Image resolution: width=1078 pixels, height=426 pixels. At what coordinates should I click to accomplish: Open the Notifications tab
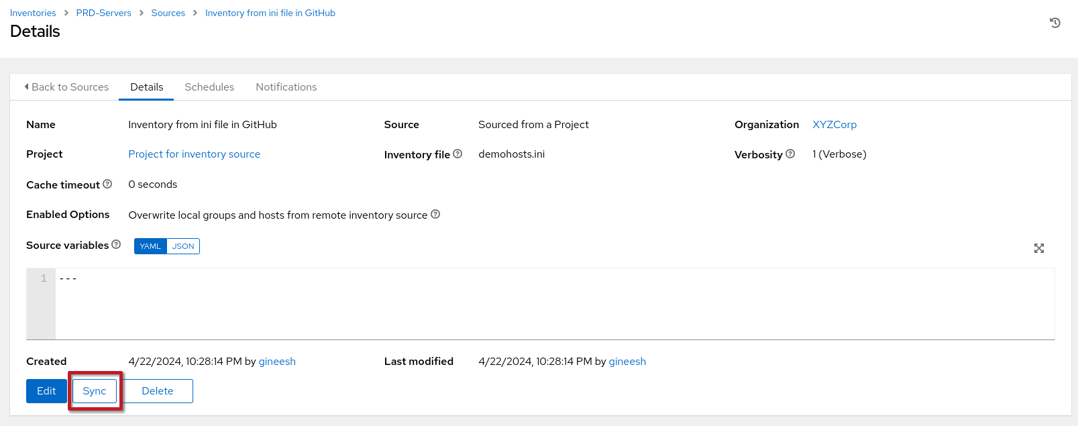286,87
